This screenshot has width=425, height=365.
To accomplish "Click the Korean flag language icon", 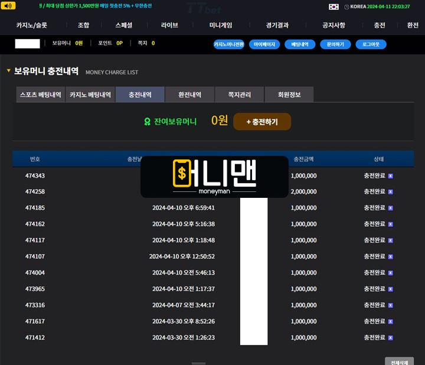I will (x=334, y=6).
